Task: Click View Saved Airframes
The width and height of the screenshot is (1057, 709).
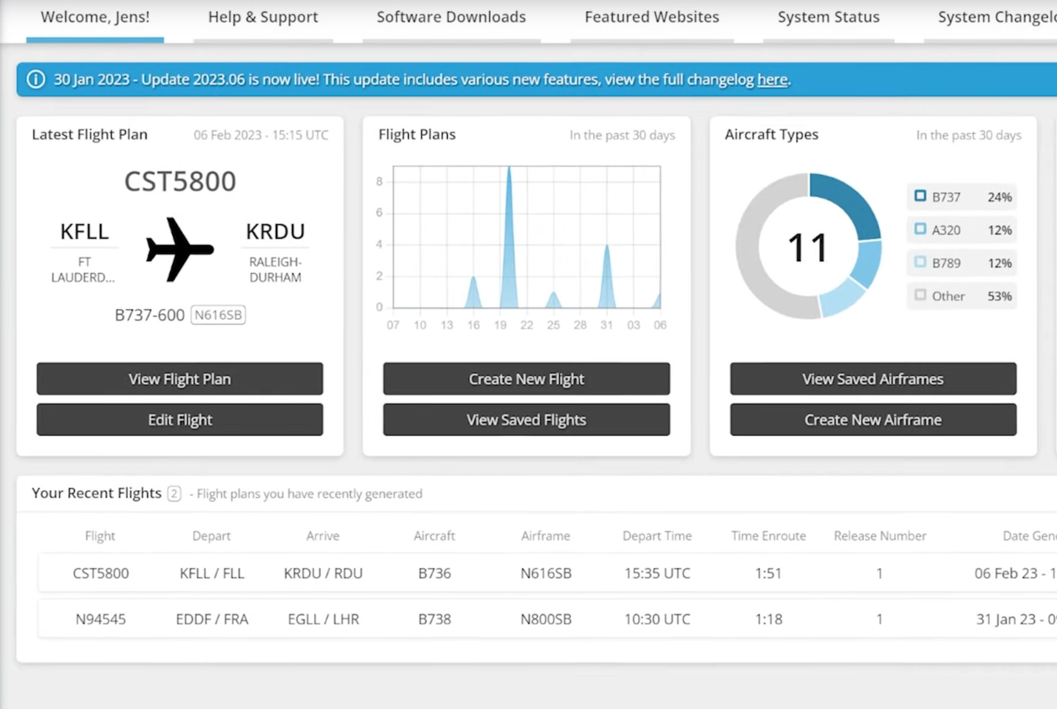Action: (873, 379)
